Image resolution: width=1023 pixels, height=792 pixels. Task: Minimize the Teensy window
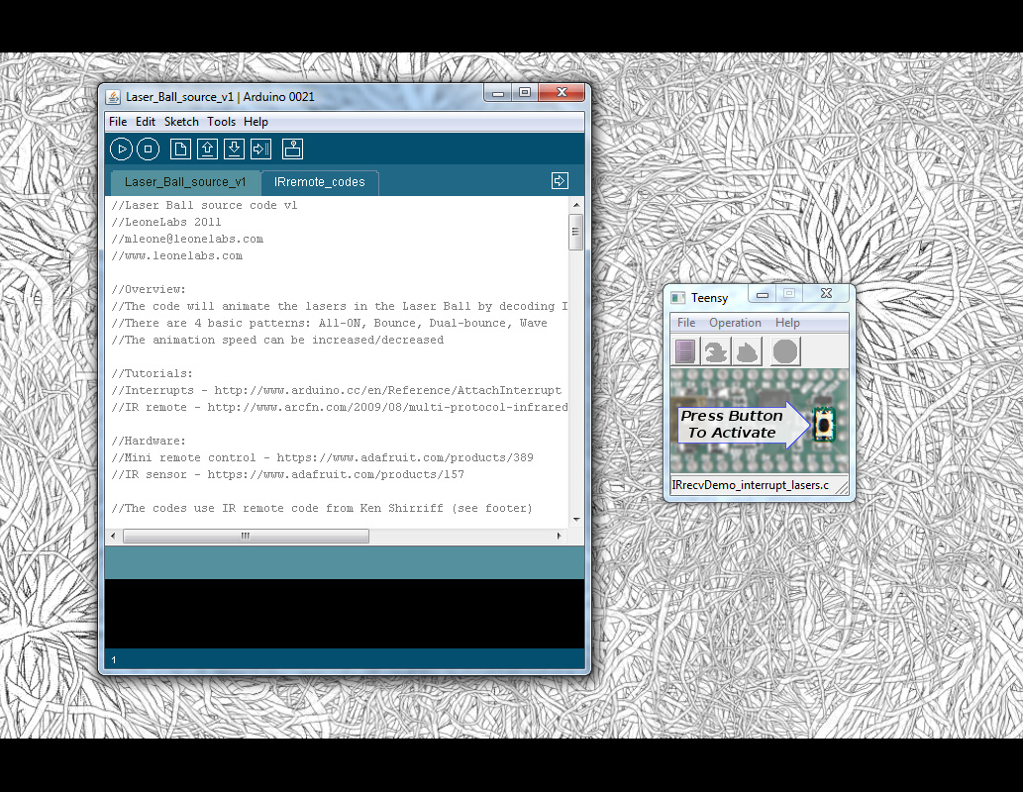pos(762,294)
